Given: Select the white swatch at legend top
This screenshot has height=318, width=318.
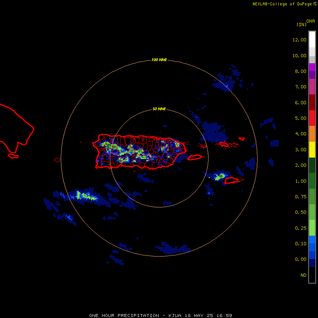Looking at the screenshot, I should click(312, 40).
